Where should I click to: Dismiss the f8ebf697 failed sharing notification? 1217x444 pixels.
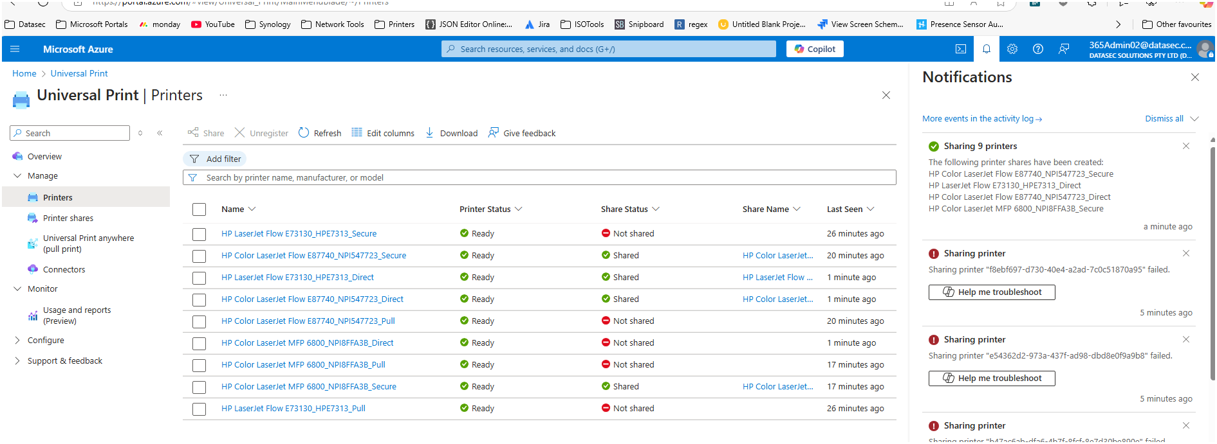pyautogui.click(x=1186, y=253)
